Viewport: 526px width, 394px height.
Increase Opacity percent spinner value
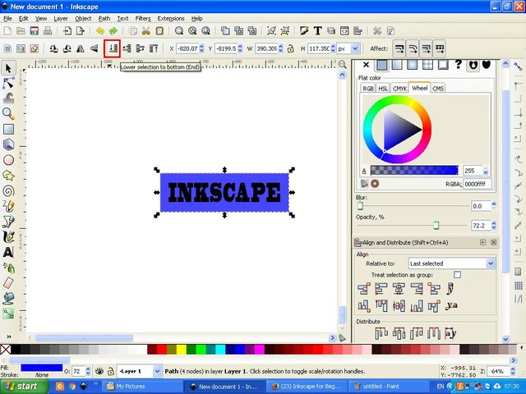(x=494, y=222)
